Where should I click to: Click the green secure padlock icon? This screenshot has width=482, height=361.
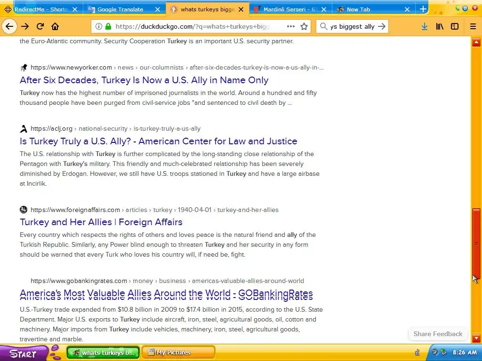(108, 26)
